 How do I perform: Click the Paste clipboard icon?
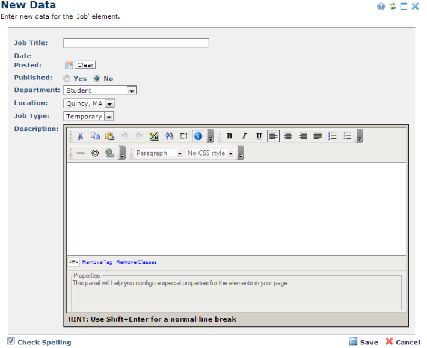coord(109,136)
